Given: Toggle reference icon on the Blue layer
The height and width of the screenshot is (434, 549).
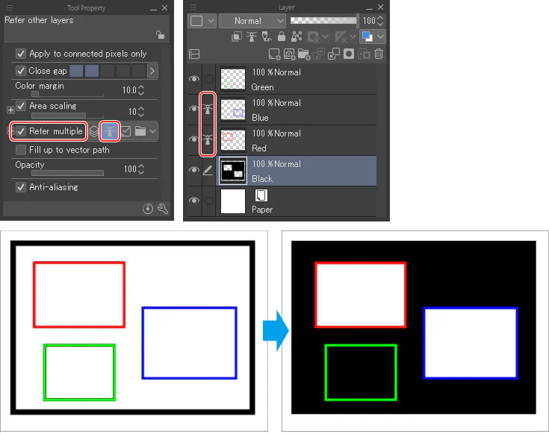Looking at the screenshot, I should [x=208, y=109].
